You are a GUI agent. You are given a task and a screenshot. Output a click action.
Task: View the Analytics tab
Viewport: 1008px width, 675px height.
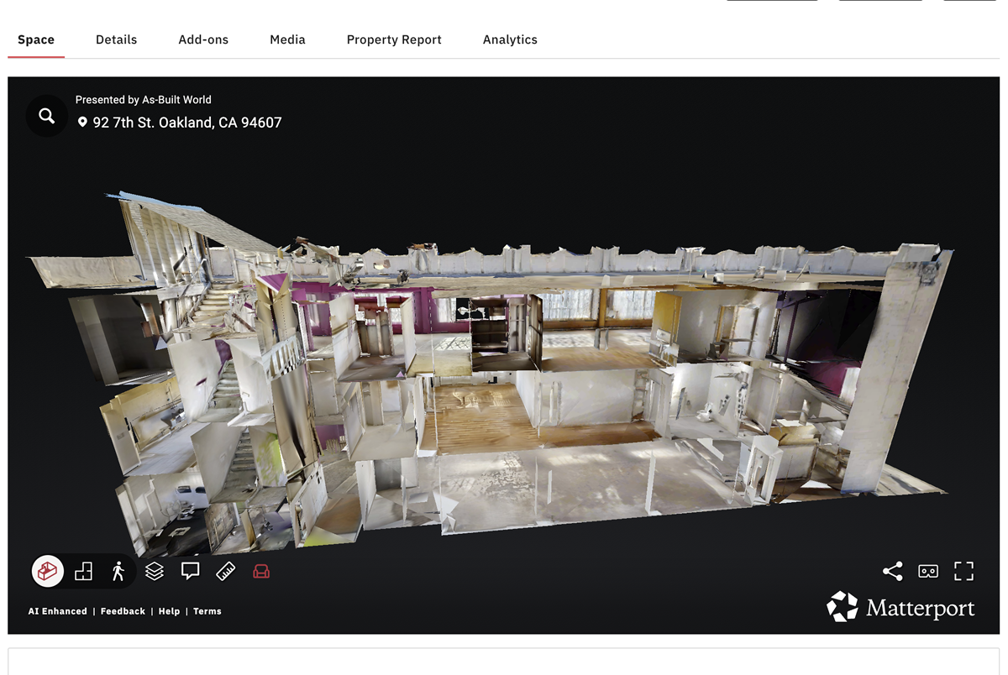tap(510, 39)
